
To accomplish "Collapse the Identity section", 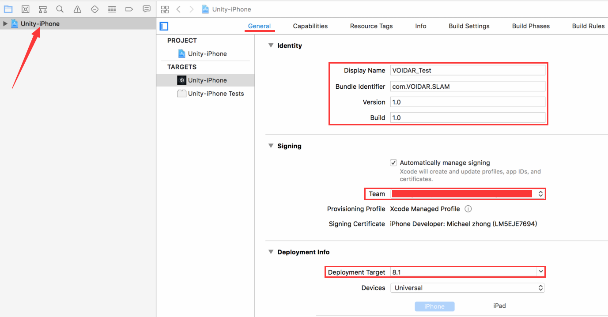I will 271,45.
